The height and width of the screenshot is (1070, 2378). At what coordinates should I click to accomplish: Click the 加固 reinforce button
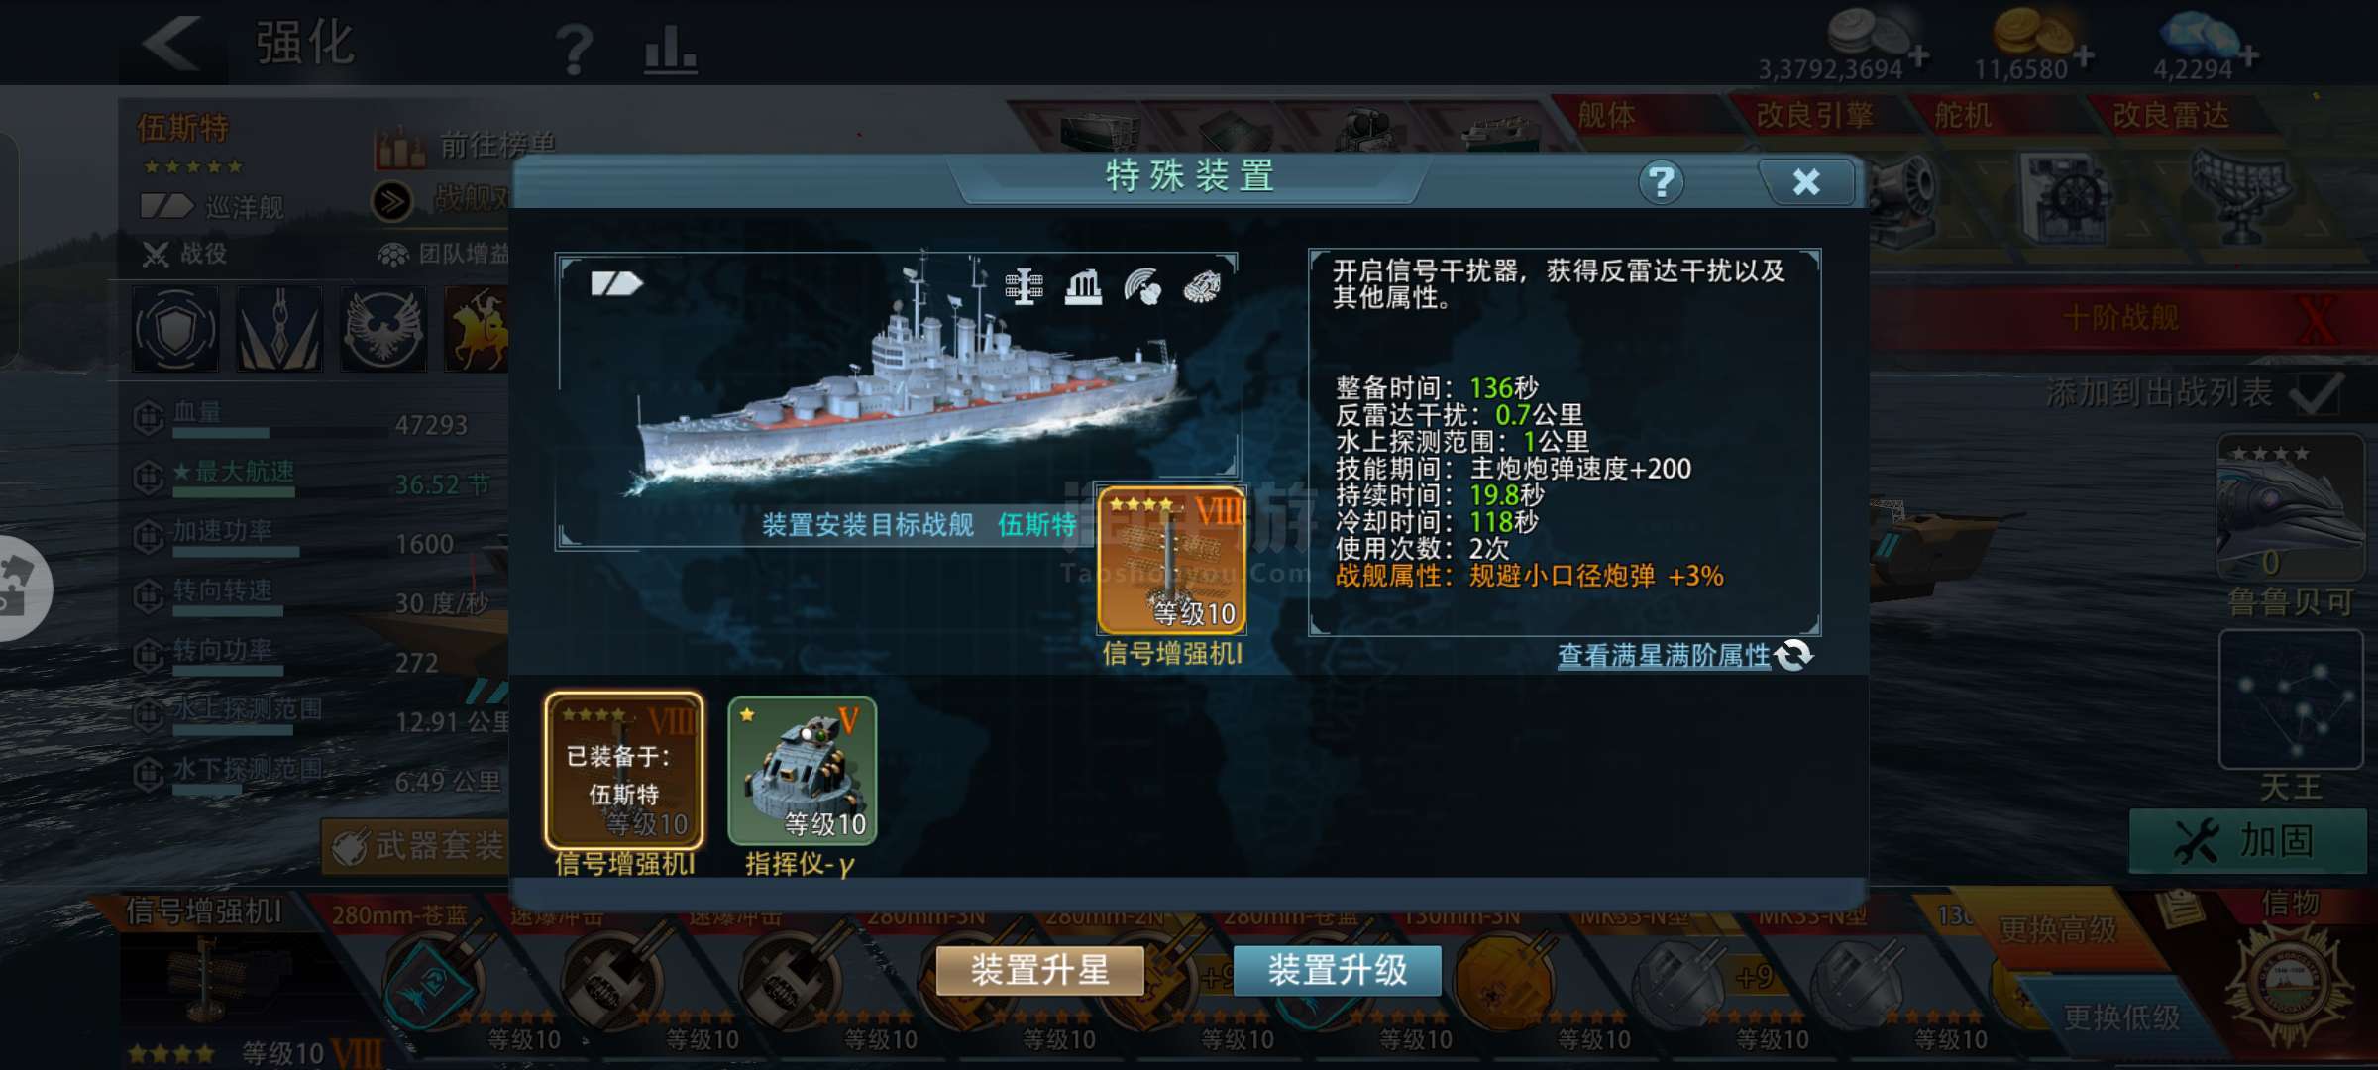[2247, 841]
